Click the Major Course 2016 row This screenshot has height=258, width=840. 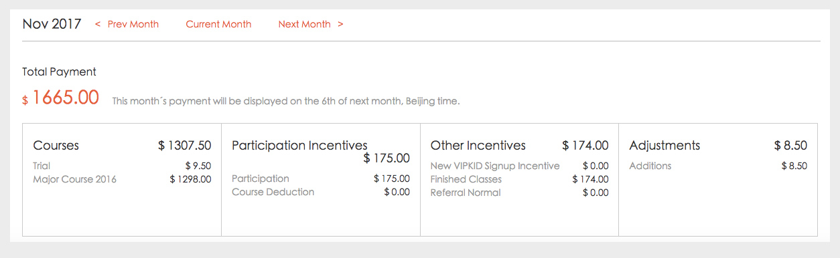point(122,179)
